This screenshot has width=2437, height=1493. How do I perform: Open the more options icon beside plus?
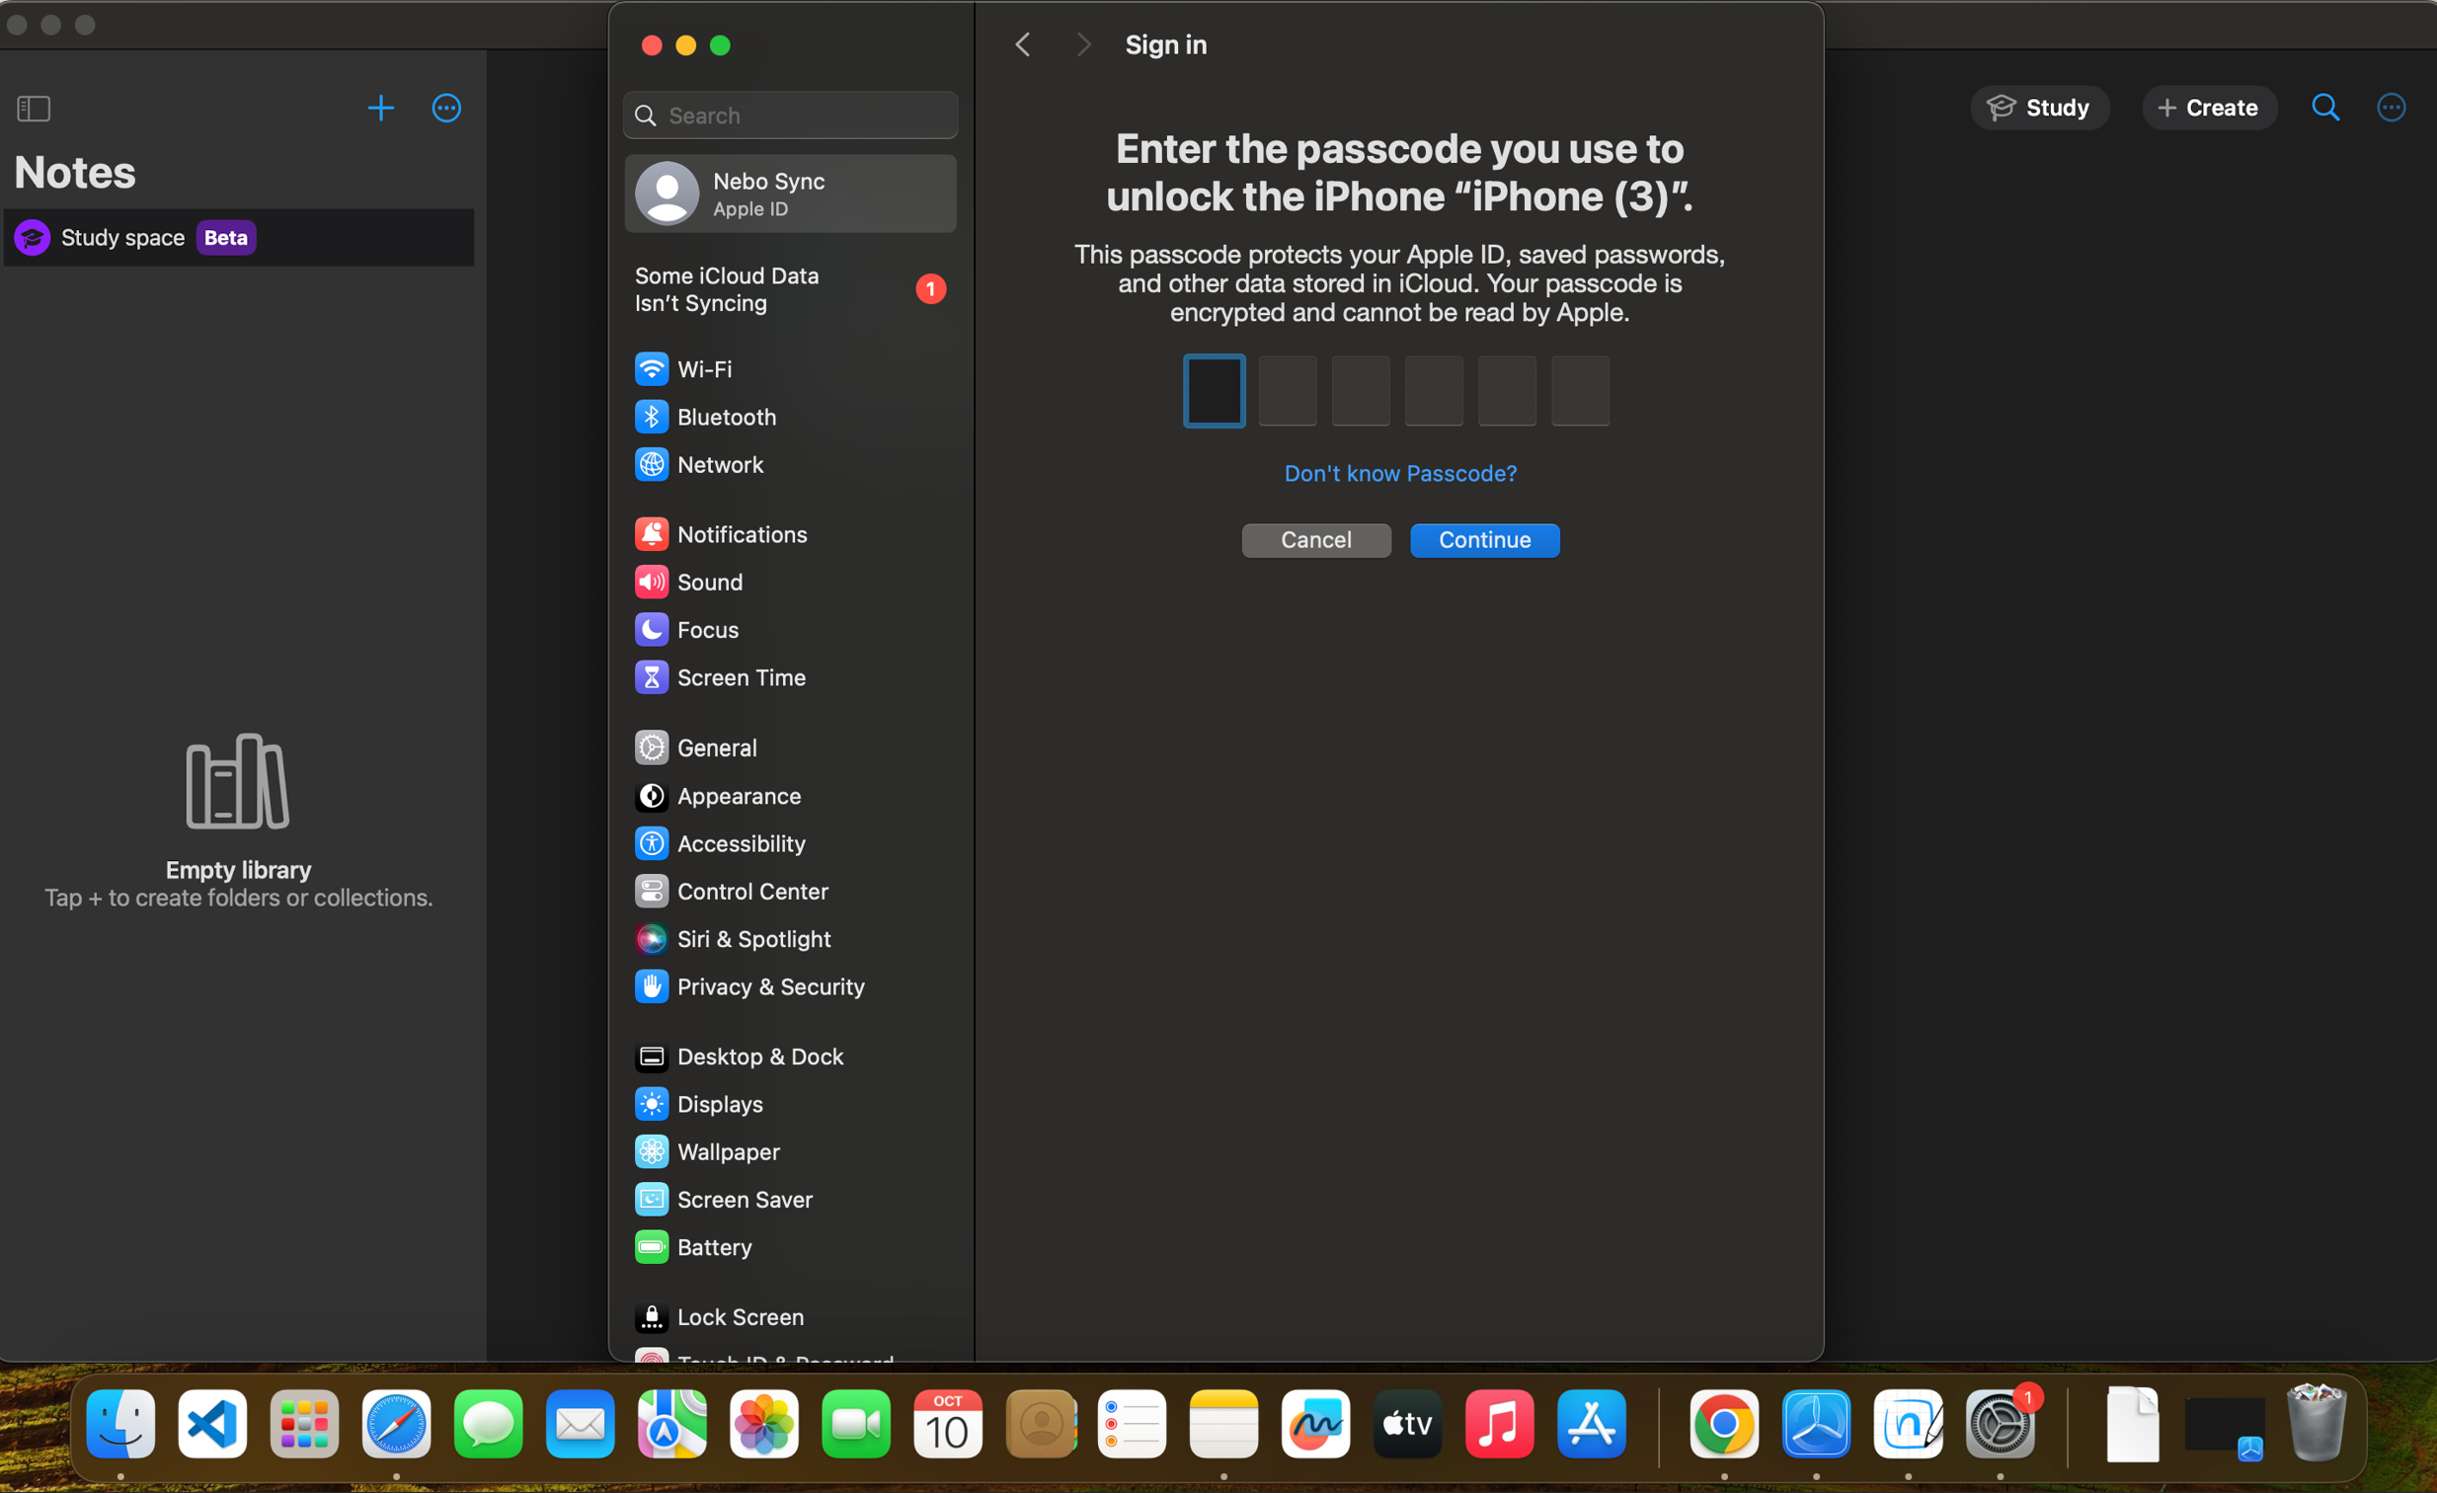[446, 108]
